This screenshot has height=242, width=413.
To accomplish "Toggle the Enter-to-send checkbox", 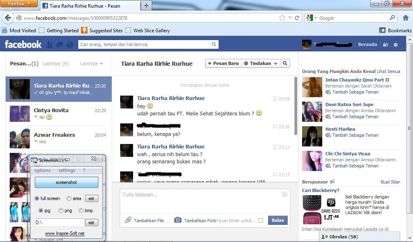I will 261,220.
